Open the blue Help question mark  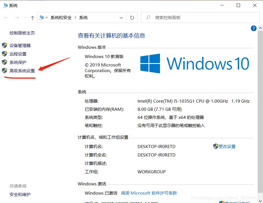[x=254, y=28]
